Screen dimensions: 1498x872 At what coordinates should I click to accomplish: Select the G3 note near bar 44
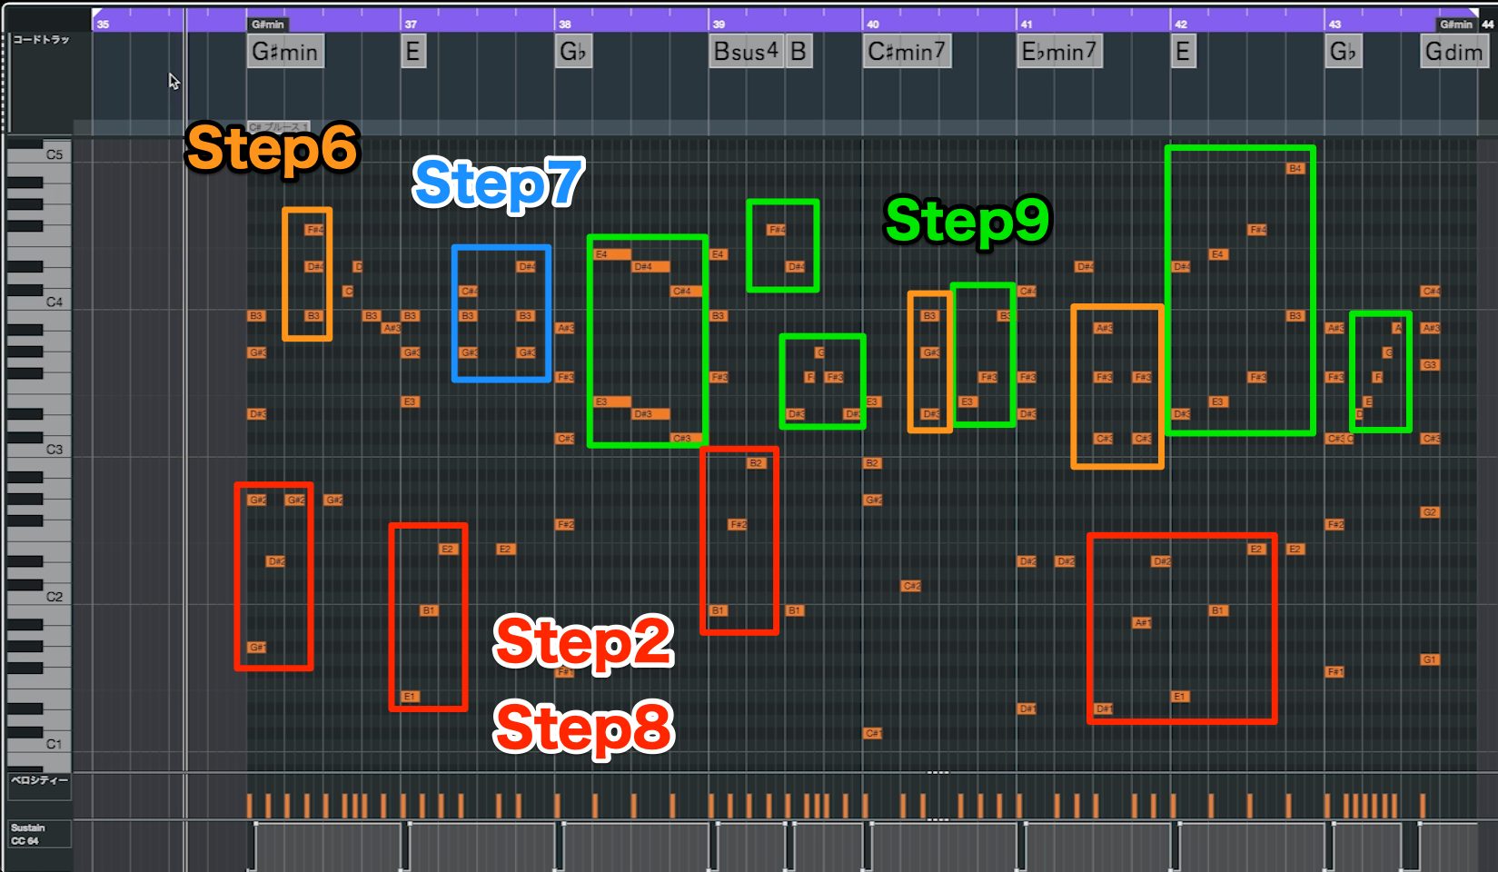click(x=1430, y=364)
